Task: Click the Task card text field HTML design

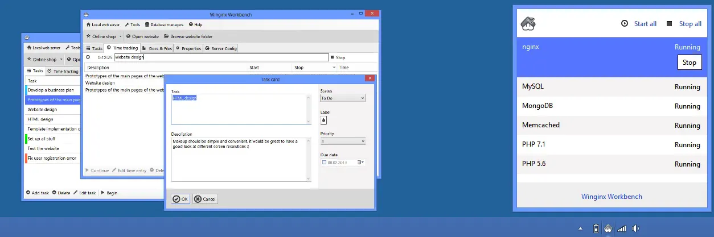Action: pos(241,109)
